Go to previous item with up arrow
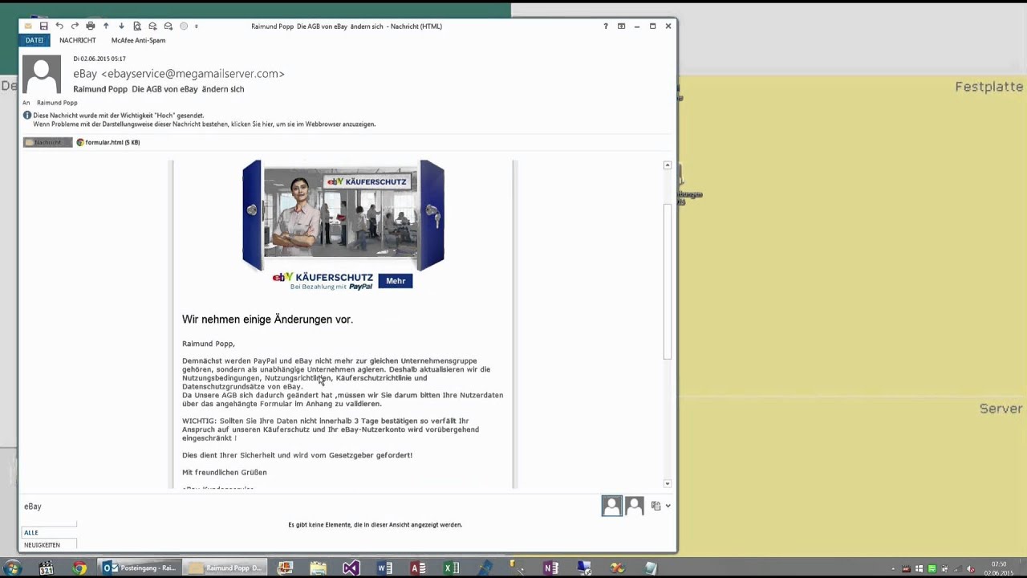The image size is (1027, 578). tap(106, 26)
